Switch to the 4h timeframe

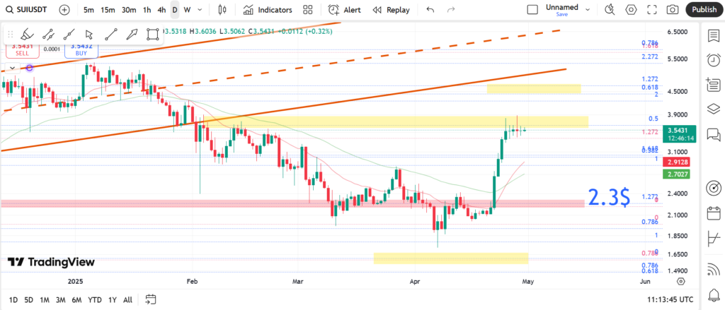[x=161, y=10]
